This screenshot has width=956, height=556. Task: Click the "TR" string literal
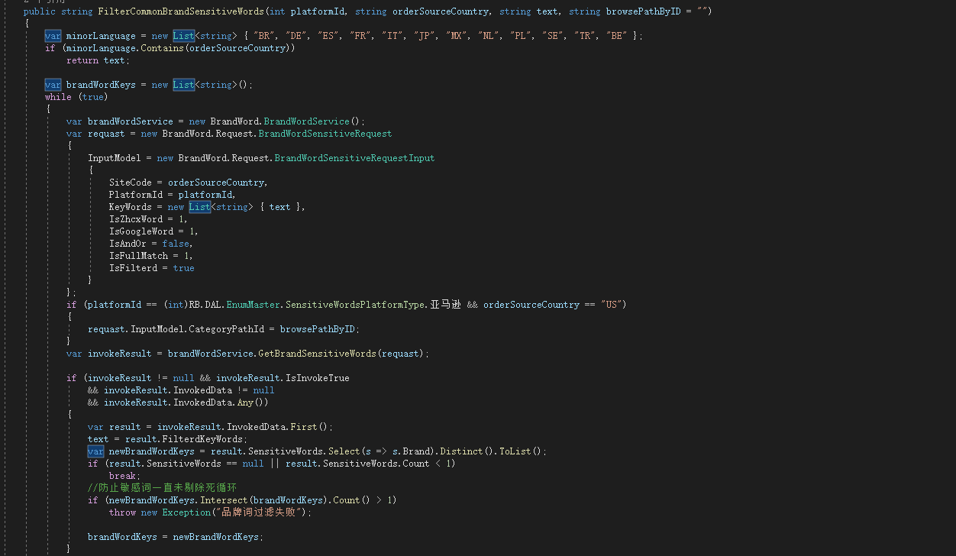586,36
